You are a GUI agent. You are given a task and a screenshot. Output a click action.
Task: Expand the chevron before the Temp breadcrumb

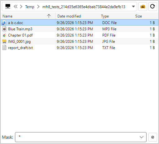pyautogui.click(x=21, y=7)
